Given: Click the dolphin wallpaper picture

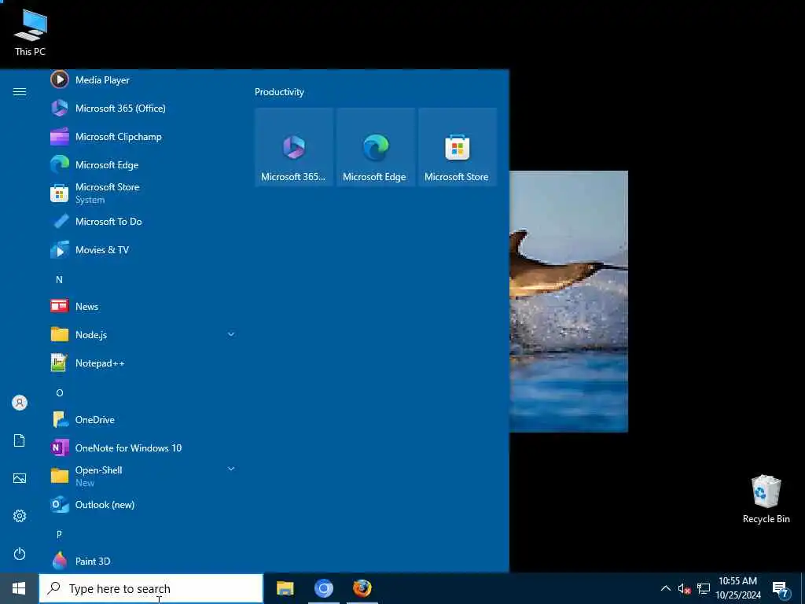Looking at the screenshot, I should pyautogui.click(x=568, y=301).
